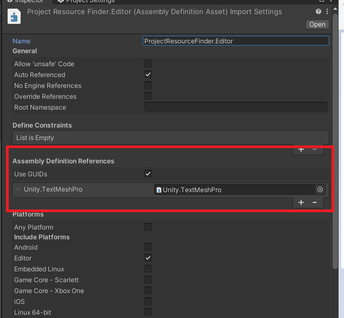Screen dimensions: 344x318
Task: Select the Unity.TextMeshPro list row label
Action: pos(53,189)
